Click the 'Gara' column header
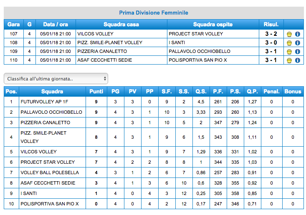The height and width of the screenshot is (215, 306). [14, 24]
